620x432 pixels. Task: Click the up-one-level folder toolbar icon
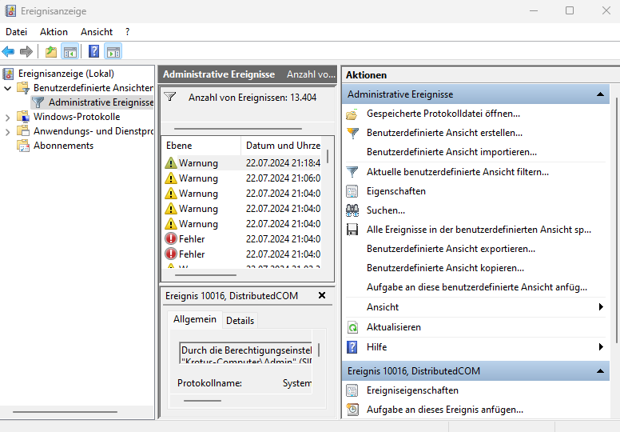click(51, 51)
